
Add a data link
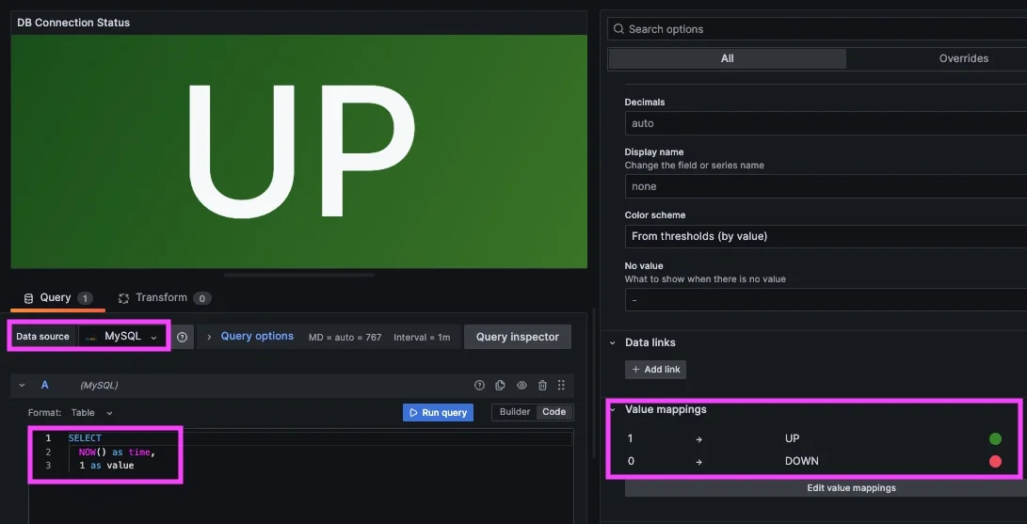pyautogui.click(x=655, y=370)
